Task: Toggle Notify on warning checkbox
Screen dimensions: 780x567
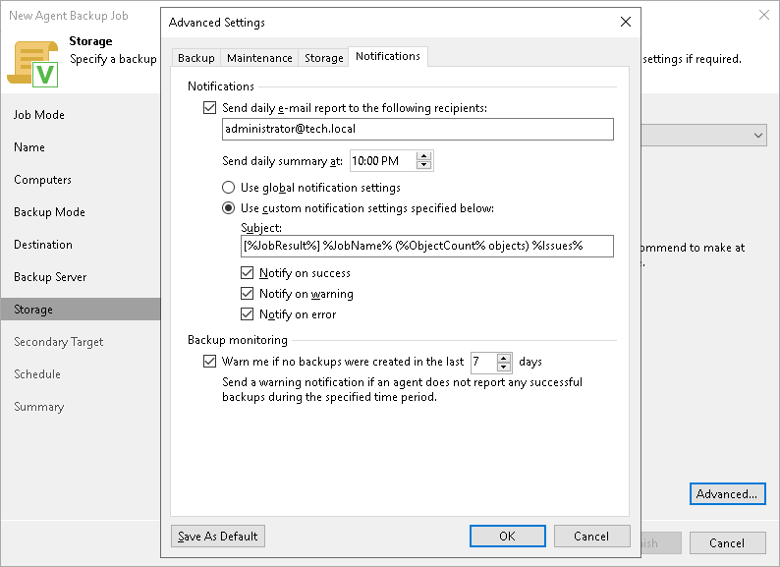Action: tap(248, 294)
